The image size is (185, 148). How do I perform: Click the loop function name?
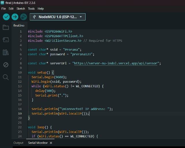click(41, 127)
